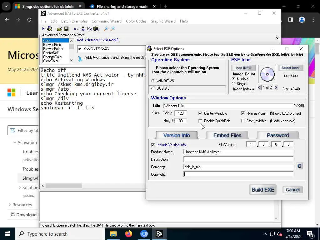Screen dimensions: 320x240
Task: Open the Edit menu
Action: [54, 21]
